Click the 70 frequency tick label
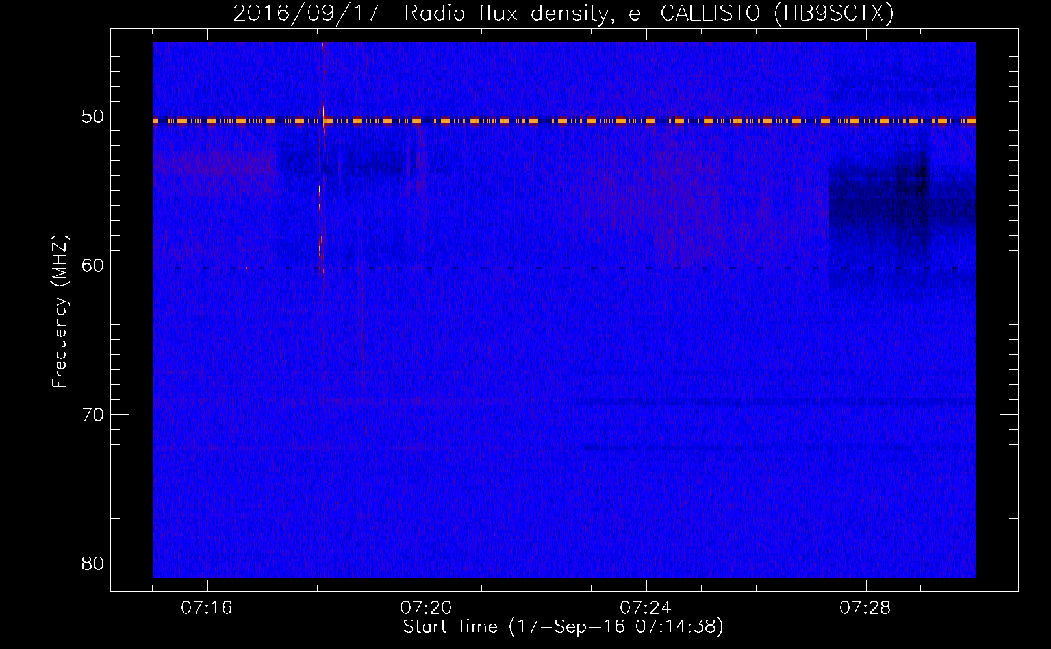Image resolution: width=1051 pixels, height=649 pixels. coord(92,414)
